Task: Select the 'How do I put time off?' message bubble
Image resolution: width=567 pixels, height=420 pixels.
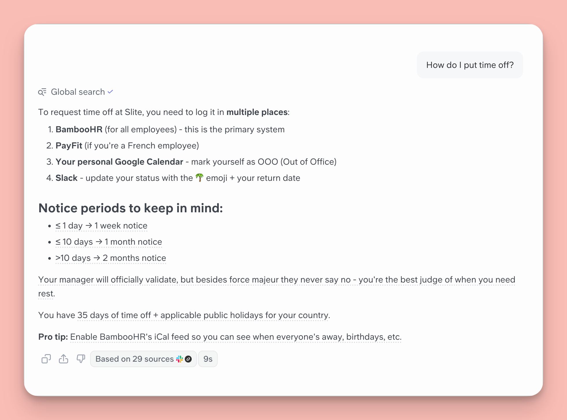Action: coord(470,65)
